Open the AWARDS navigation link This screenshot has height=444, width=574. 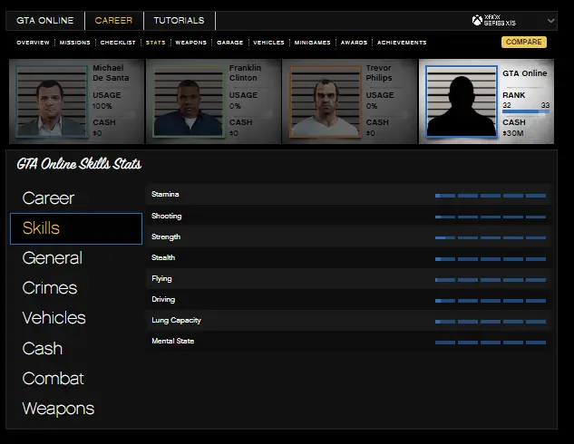[354, 43]
